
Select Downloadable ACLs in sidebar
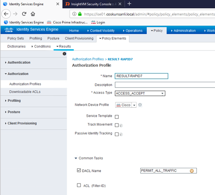coord(25,92)
